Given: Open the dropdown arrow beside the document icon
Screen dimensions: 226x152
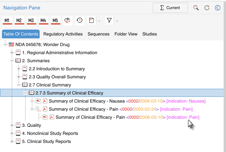Looking at the screenshot, I should (x=99, y=21).
